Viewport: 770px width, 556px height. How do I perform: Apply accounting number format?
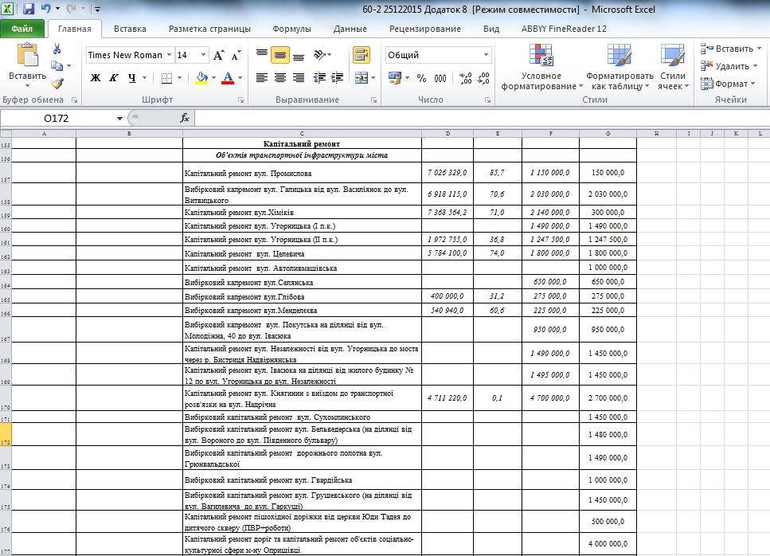[x=395, y=77]
